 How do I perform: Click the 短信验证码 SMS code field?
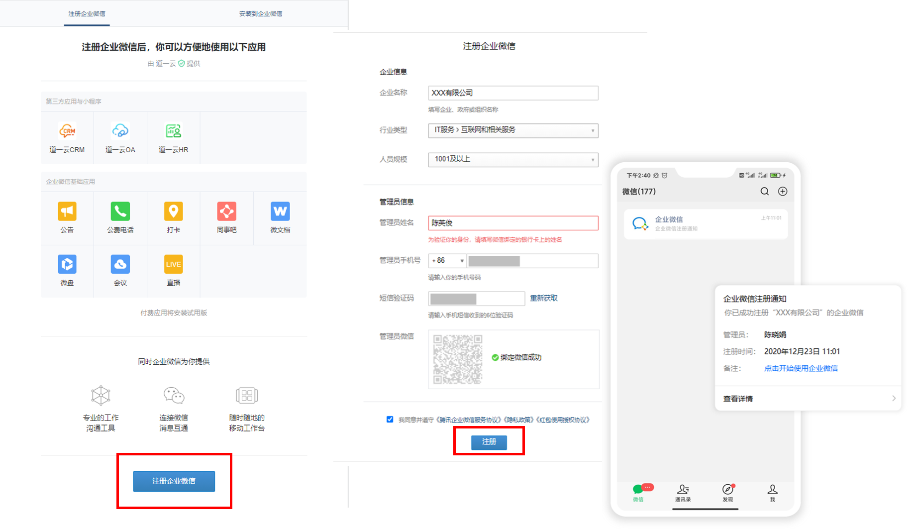coord(476,299)
